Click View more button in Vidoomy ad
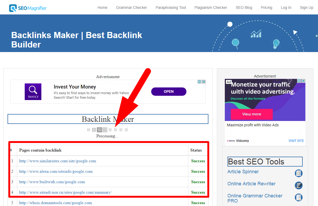This screenshot has width=318, height=206. click(252, 114)
